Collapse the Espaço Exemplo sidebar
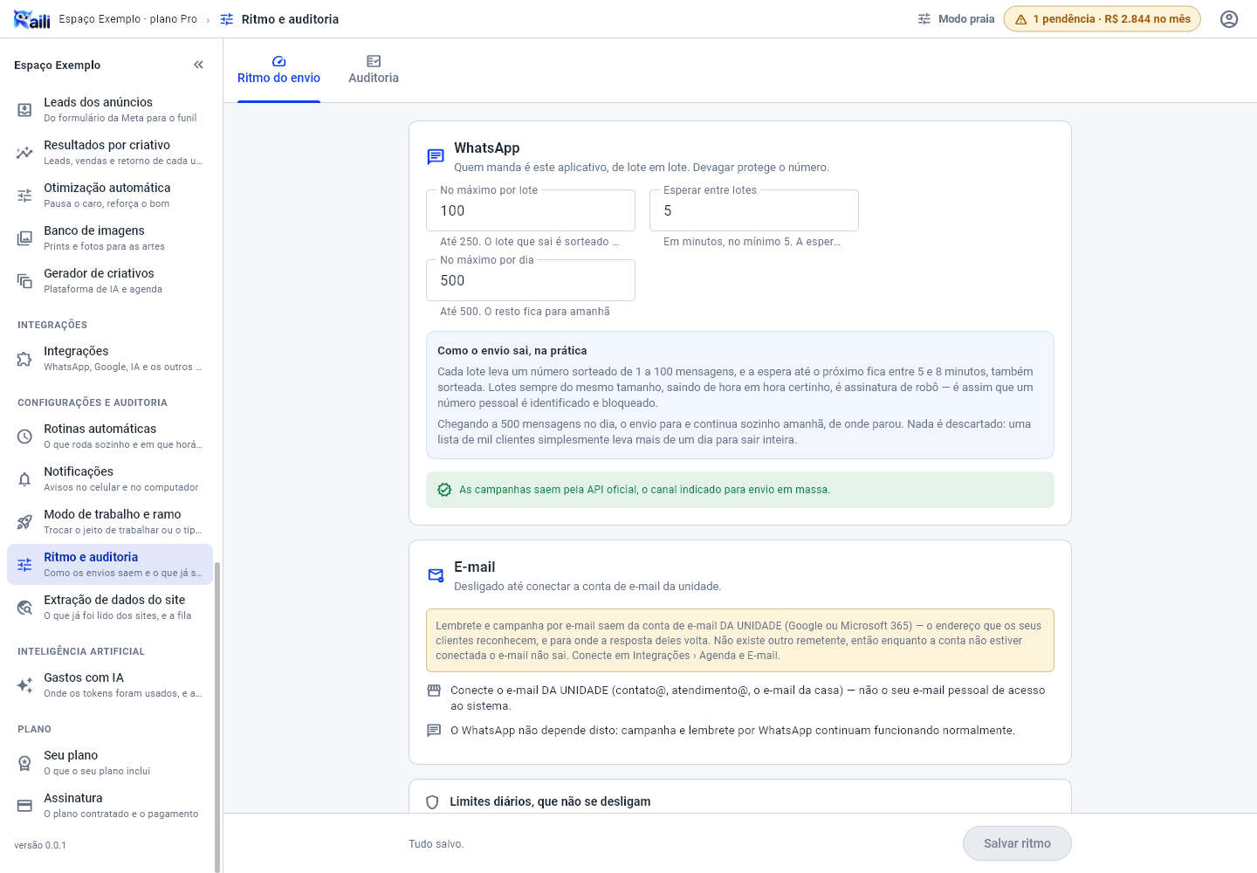 tap(199, 65)
